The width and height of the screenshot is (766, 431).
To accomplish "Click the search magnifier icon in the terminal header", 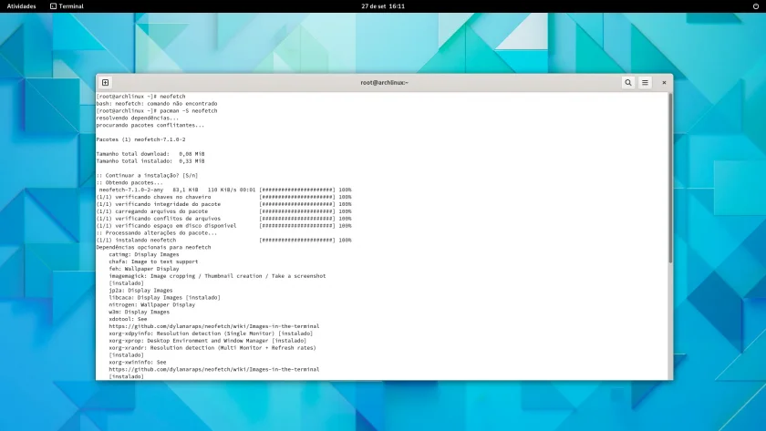I will 627,83.
